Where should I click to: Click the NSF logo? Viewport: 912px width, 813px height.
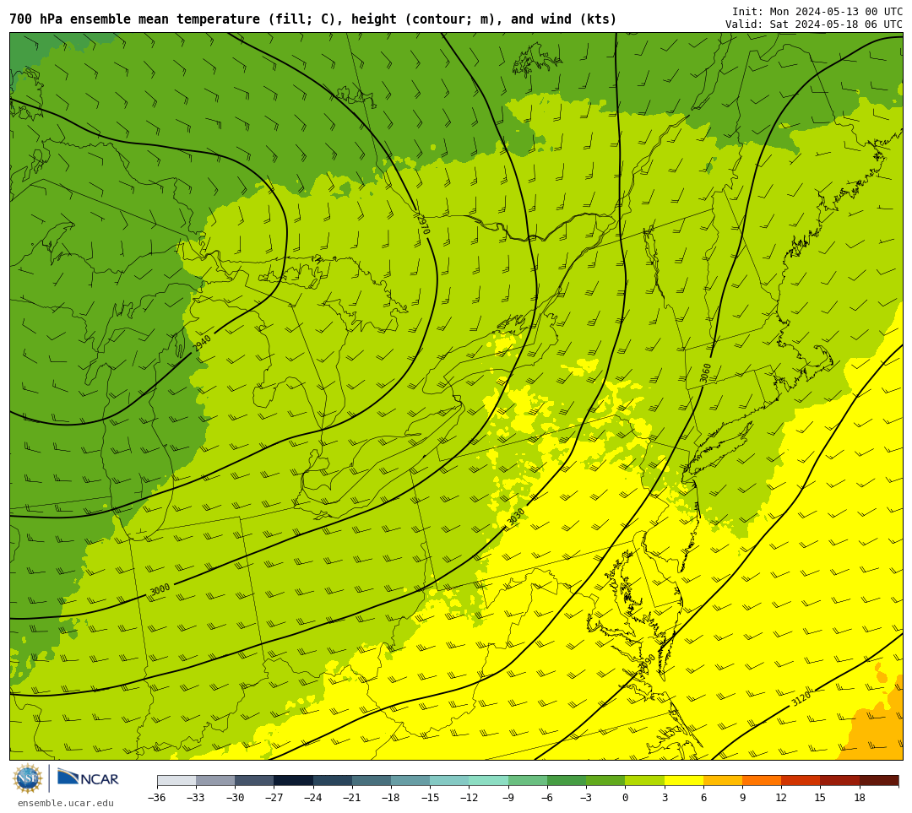28,778
